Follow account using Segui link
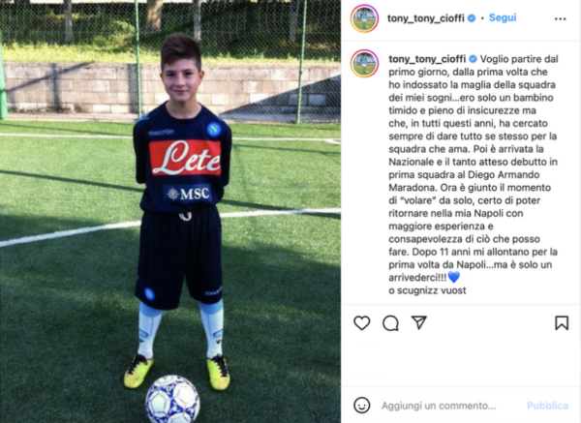 (x=503, y=17)
